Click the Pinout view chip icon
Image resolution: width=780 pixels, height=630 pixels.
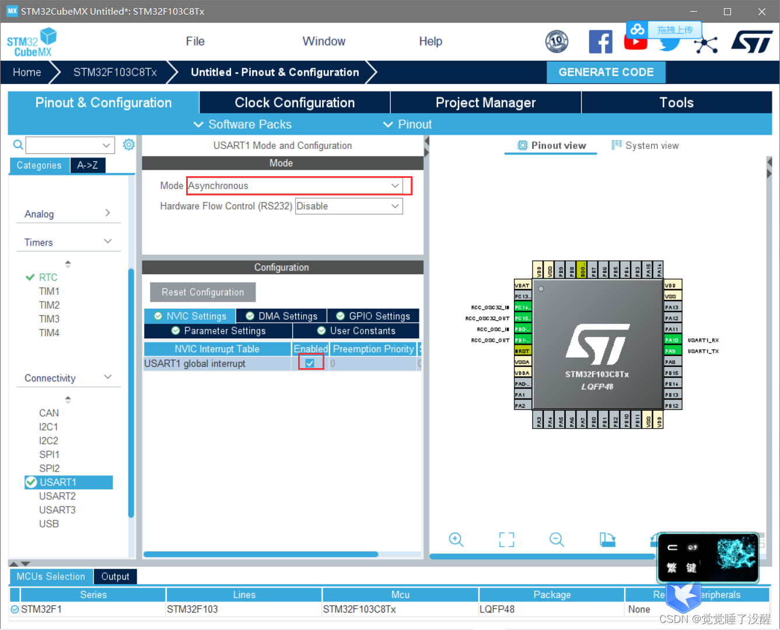click(522, 145)
